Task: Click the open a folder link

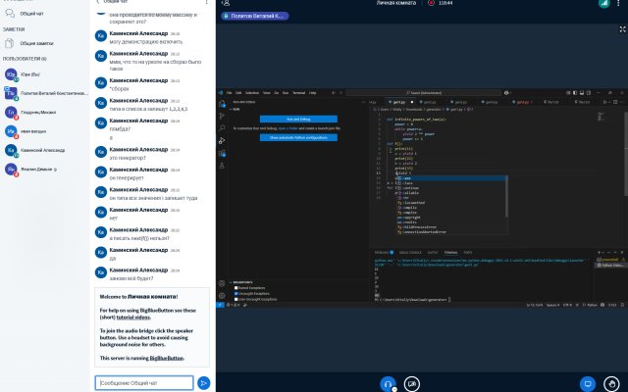Action: 288,128
